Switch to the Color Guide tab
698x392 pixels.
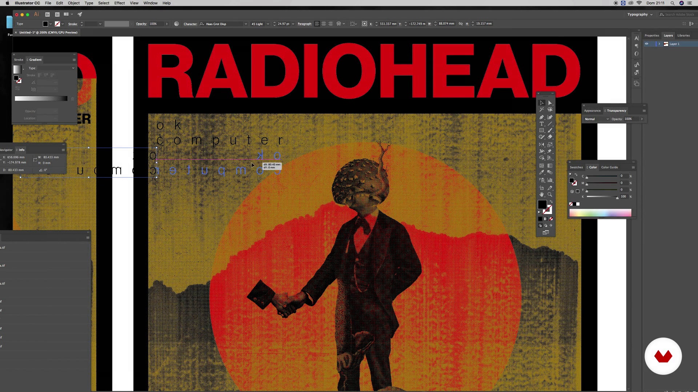tap(609, 167)
